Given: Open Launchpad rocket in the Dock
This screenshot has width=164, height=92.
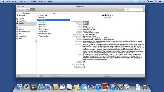Looking at the screenshot, I should (x=27, y=87).
